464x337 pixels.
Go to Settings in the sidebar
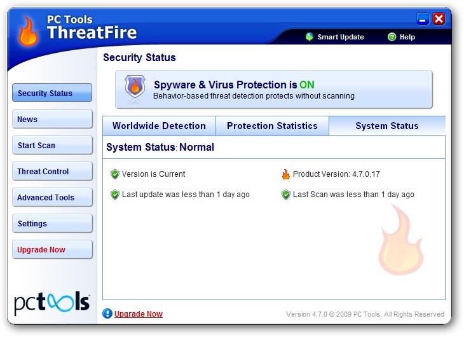52,223
